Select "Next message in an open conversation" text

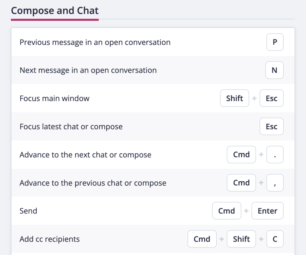tap(88, 70)
